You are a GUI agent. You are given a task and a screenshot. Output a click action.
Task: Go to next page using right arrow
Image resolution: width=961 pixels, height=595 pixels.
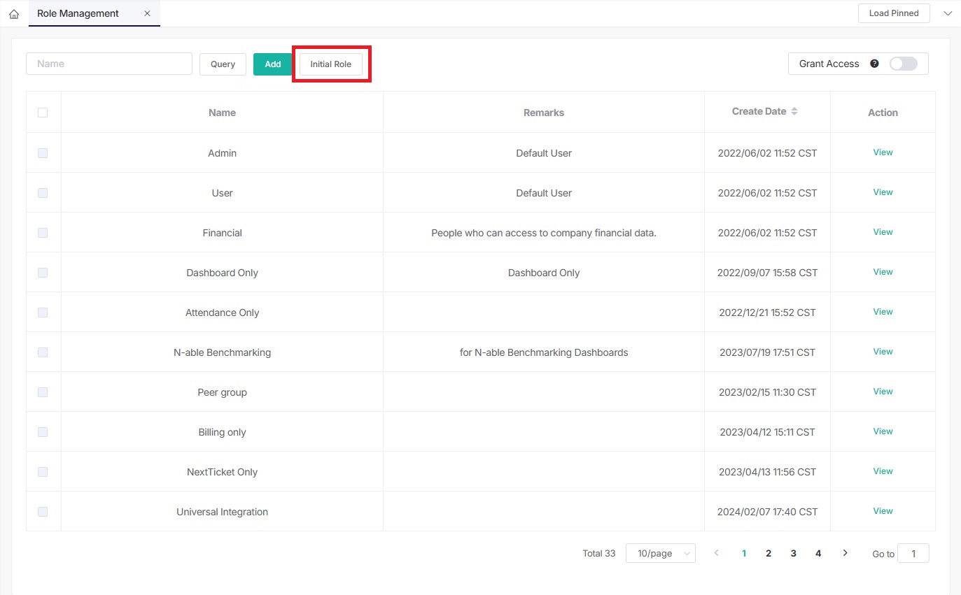tap(845, 553)
